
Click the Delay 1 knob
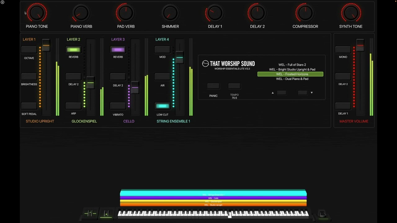215,13
